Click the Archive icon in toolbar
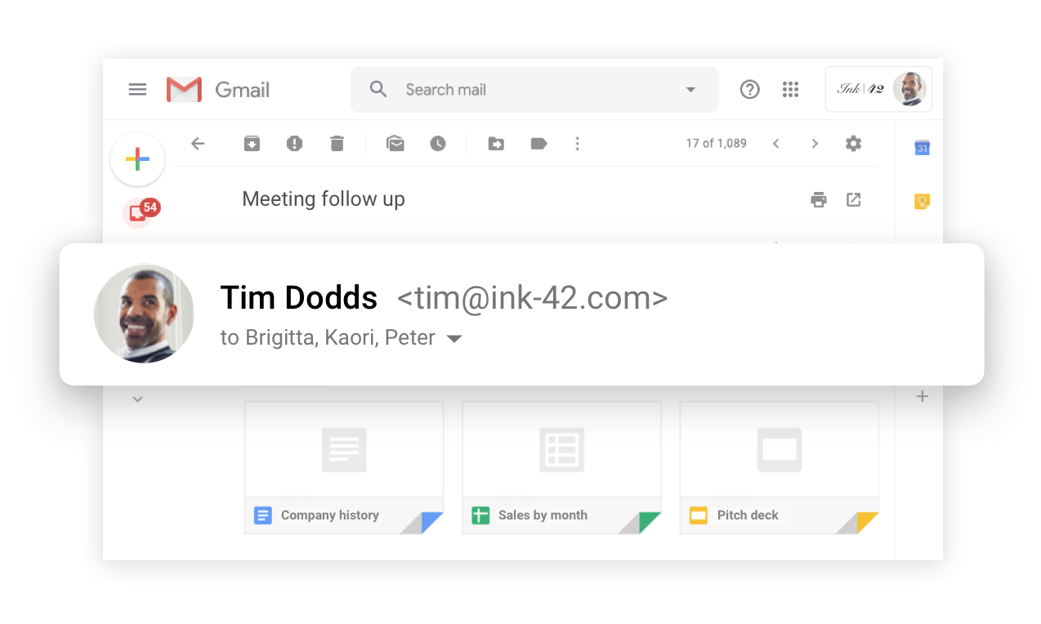Viewport: 1041px width, 624px height. pos(252,144)
